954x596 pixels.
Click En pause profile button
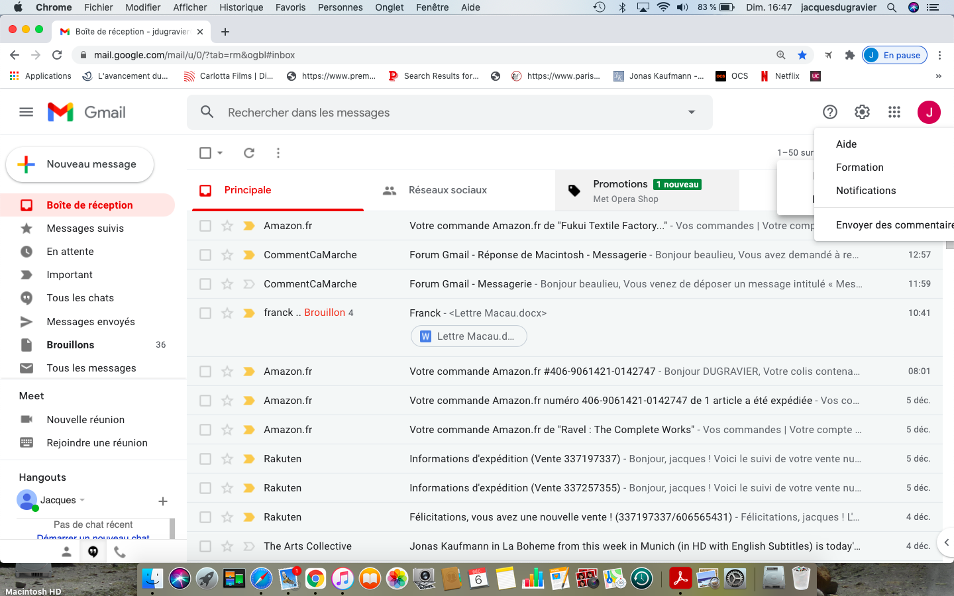click(x=894, y=55)
